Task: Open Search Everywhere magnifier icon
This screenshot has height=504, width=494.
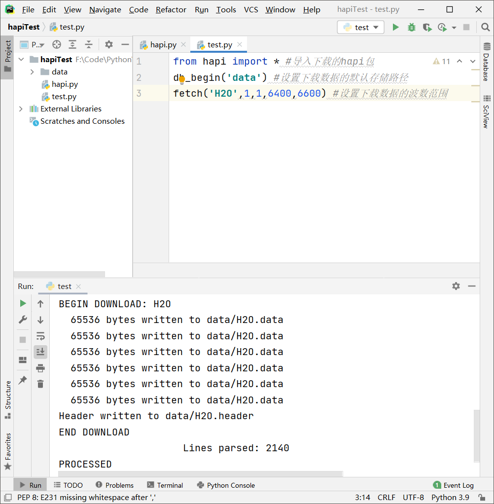Action: [x=485, y=27]
